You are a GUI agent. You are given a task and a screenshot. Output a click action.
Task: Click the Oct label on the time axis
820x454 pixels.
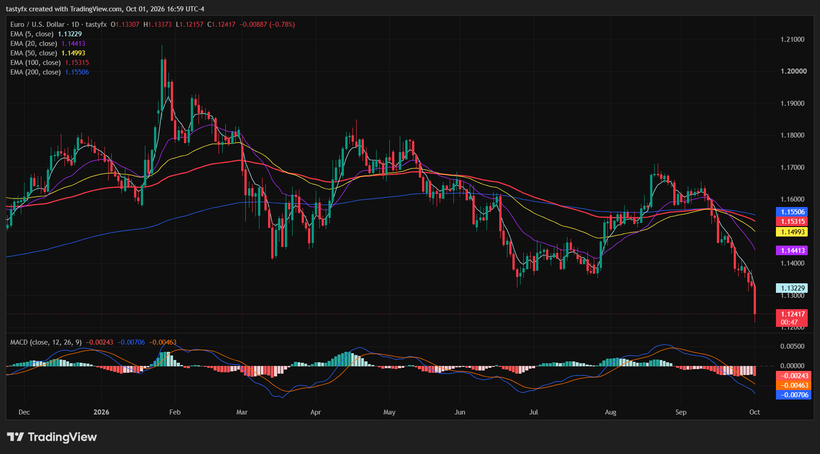click(x=755, y=412)
